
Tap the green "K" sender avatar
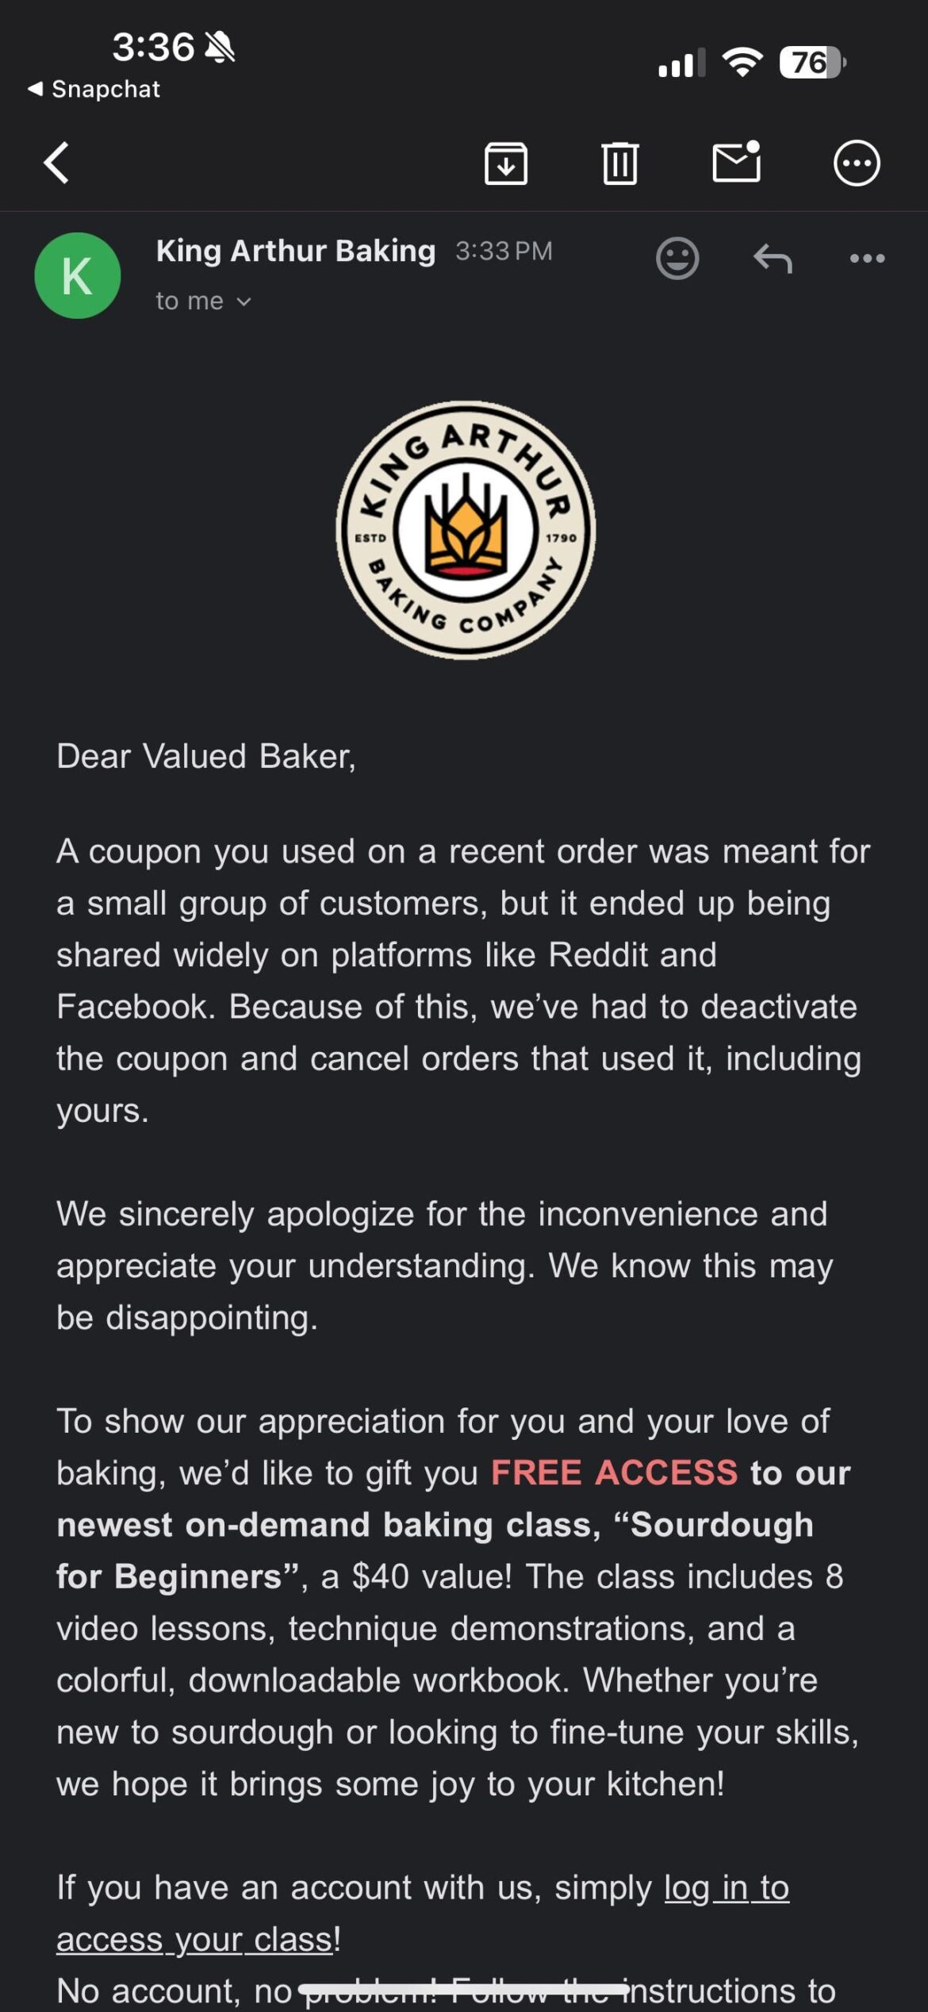(79, 275)
